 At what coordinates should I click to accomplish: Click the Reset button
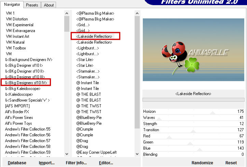(x=231, y=163)
